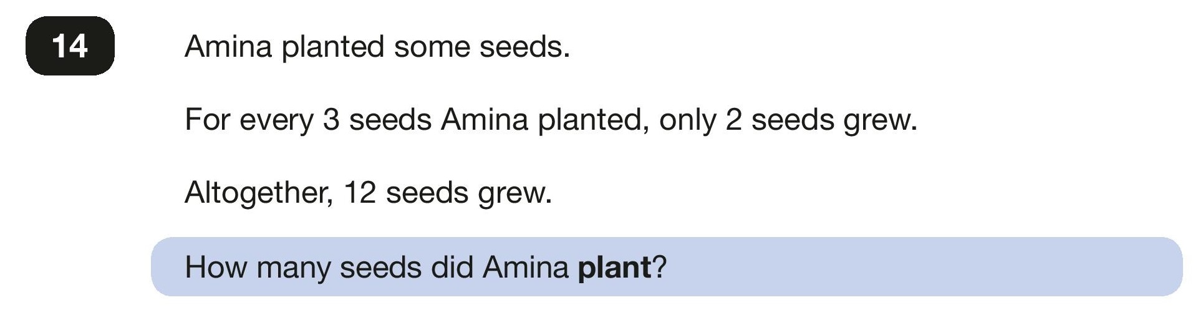Image resolution: width=1198 pixels, height=320 pixels.
Task: Click the number 3 in the second line
Action: pyautogui.click(x=331, y=120)
